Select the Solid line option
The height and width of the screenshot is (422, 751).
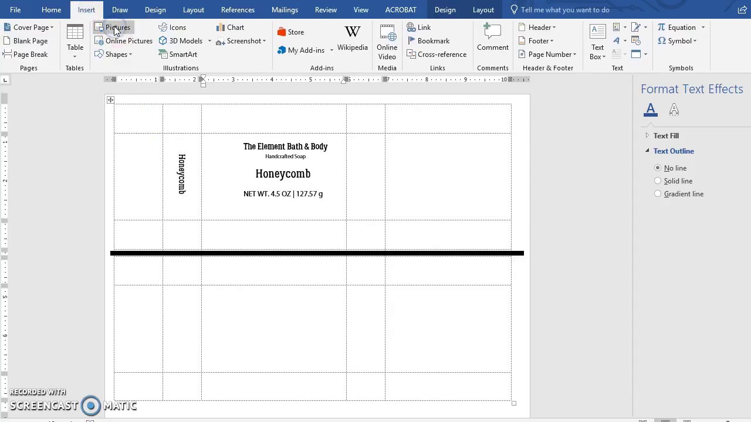tap(674, 181)
